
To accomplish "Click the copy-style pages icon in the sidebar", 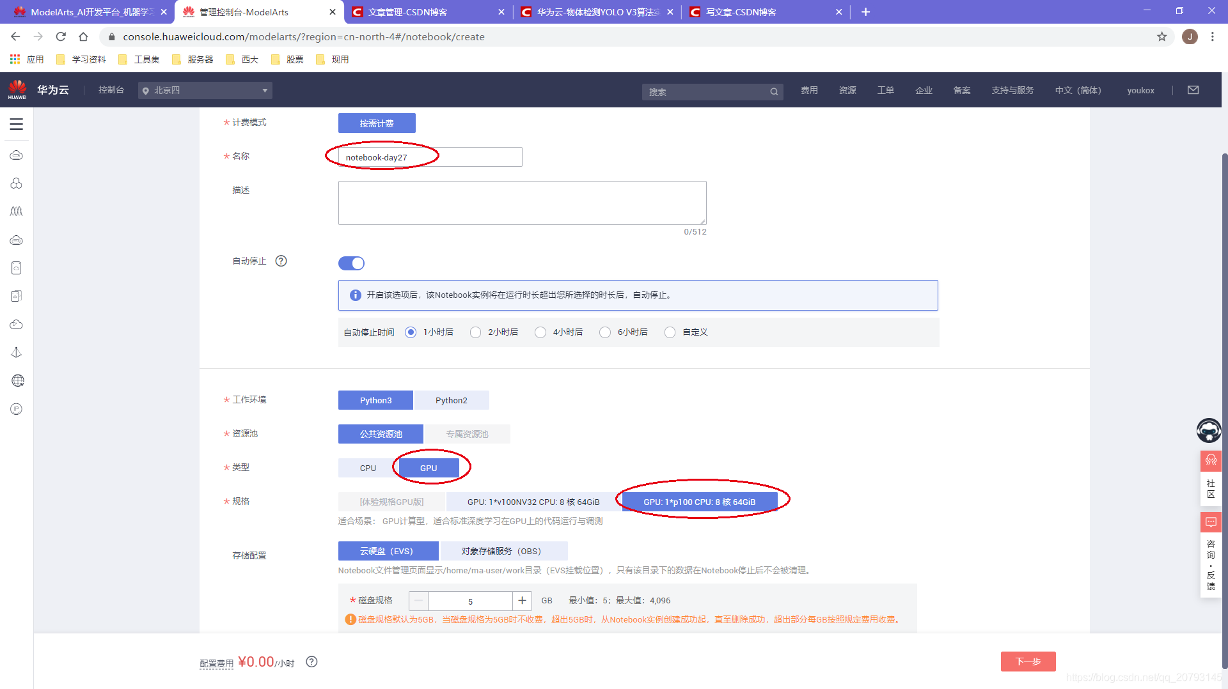I will [17, 296].
